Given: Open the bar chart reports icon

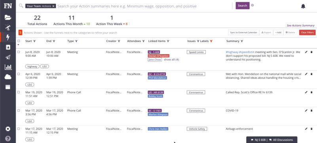Looking at the screenshot, I should 8,67.
